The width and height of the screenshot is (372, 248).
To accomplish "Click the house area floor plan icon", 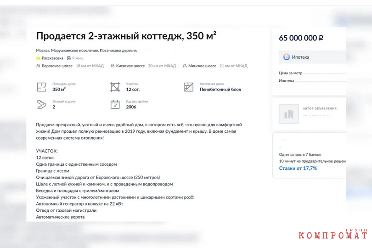I will pos(41,87).
